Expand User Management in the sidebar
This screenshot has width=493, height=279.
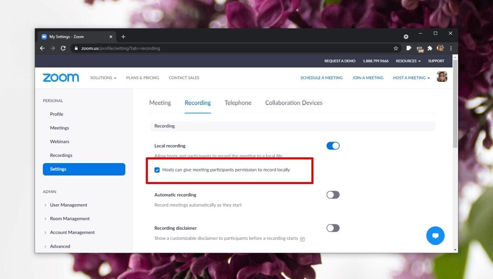click(x=68, y=205)
